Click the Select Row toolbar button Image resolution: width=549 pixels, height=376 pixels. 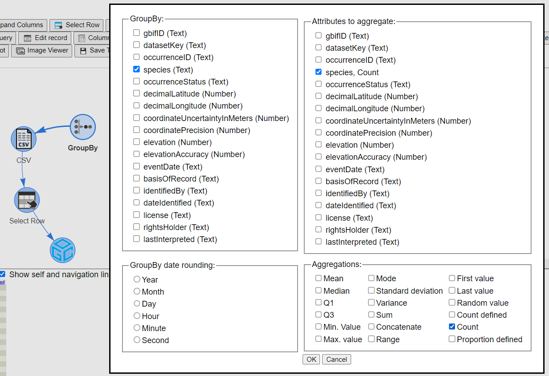[77, 25]
